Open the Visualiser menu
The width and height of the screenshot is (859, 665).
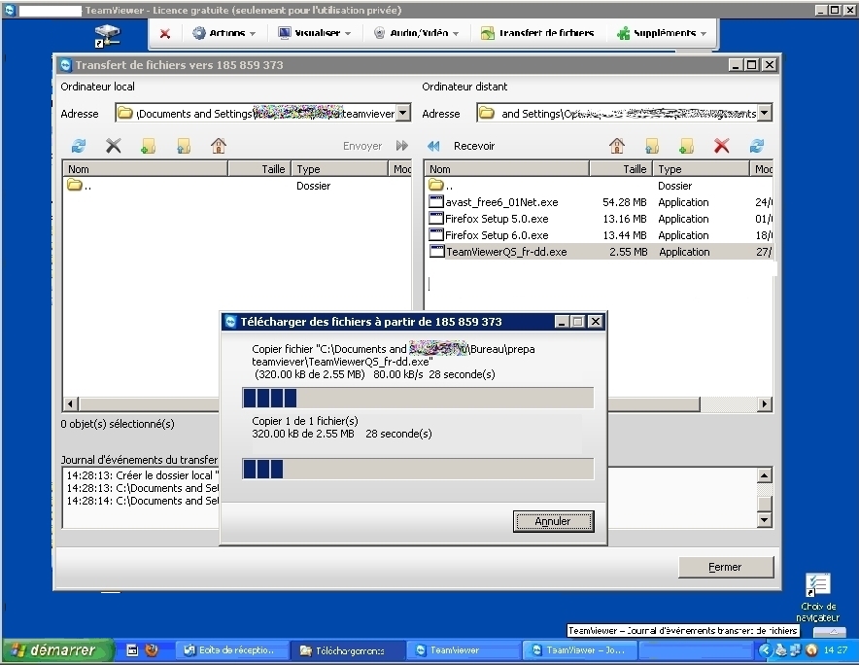[x=315, y=33]
